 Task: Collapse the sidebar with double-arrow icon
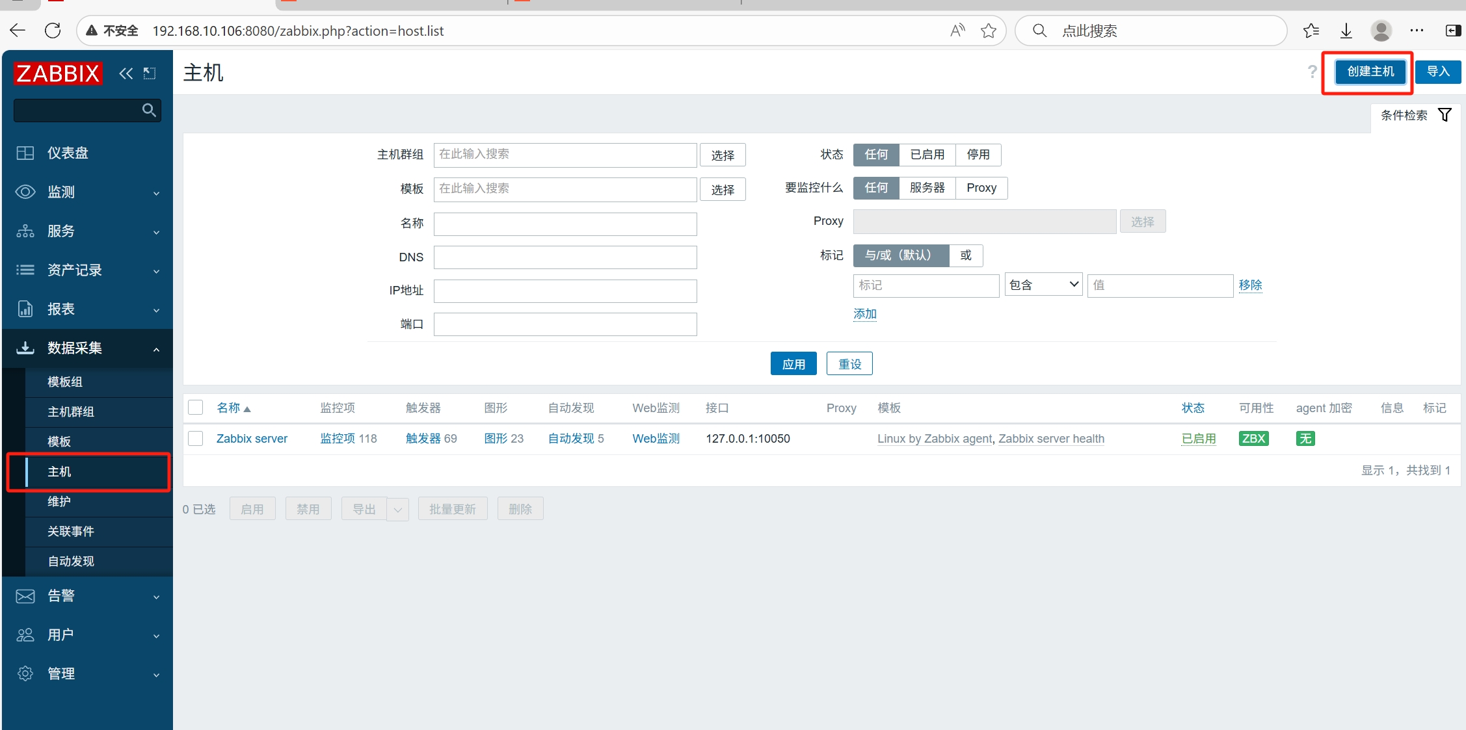126,73
